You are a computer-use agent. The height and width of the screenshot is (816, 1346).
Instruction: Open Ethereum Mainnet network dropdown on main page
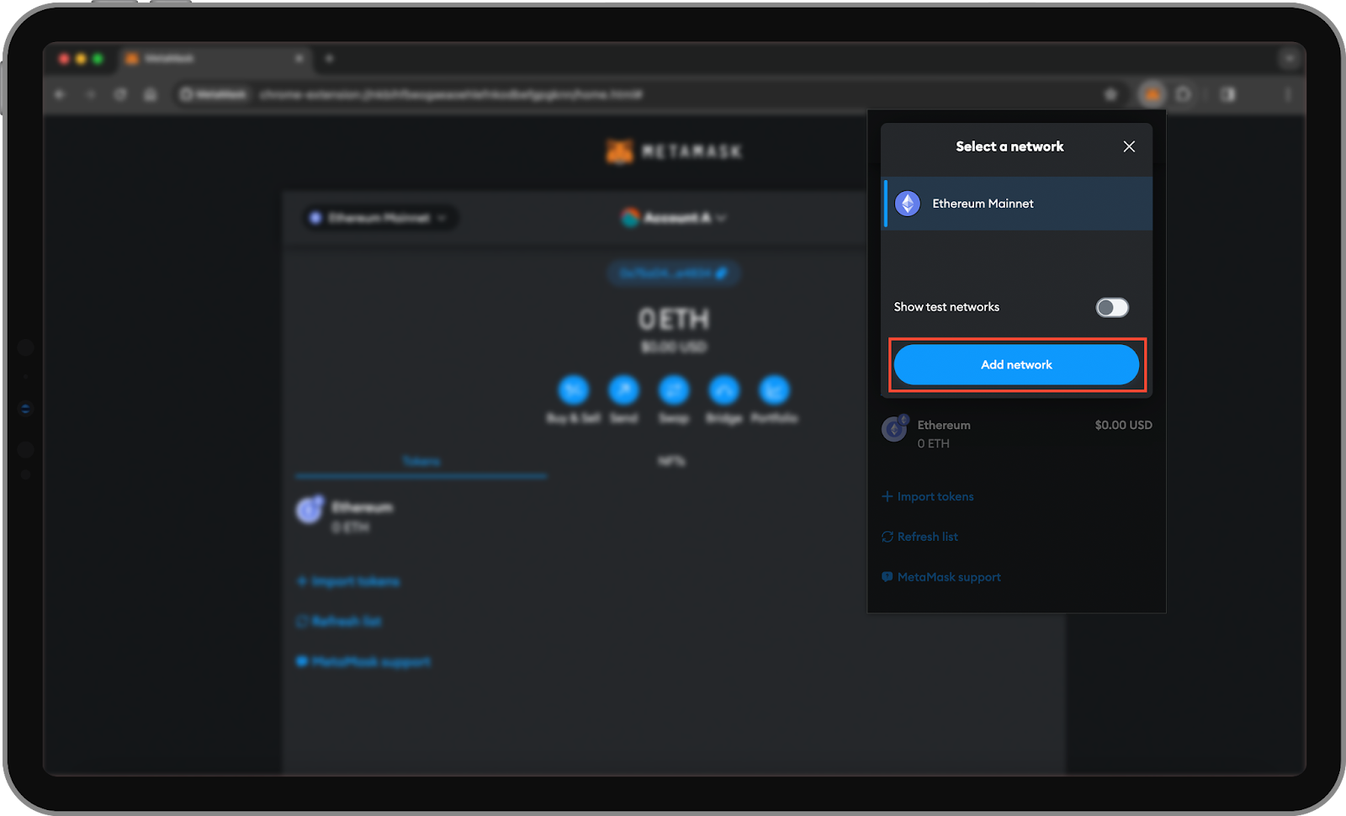pyautogui.click(x=380, y=218)
